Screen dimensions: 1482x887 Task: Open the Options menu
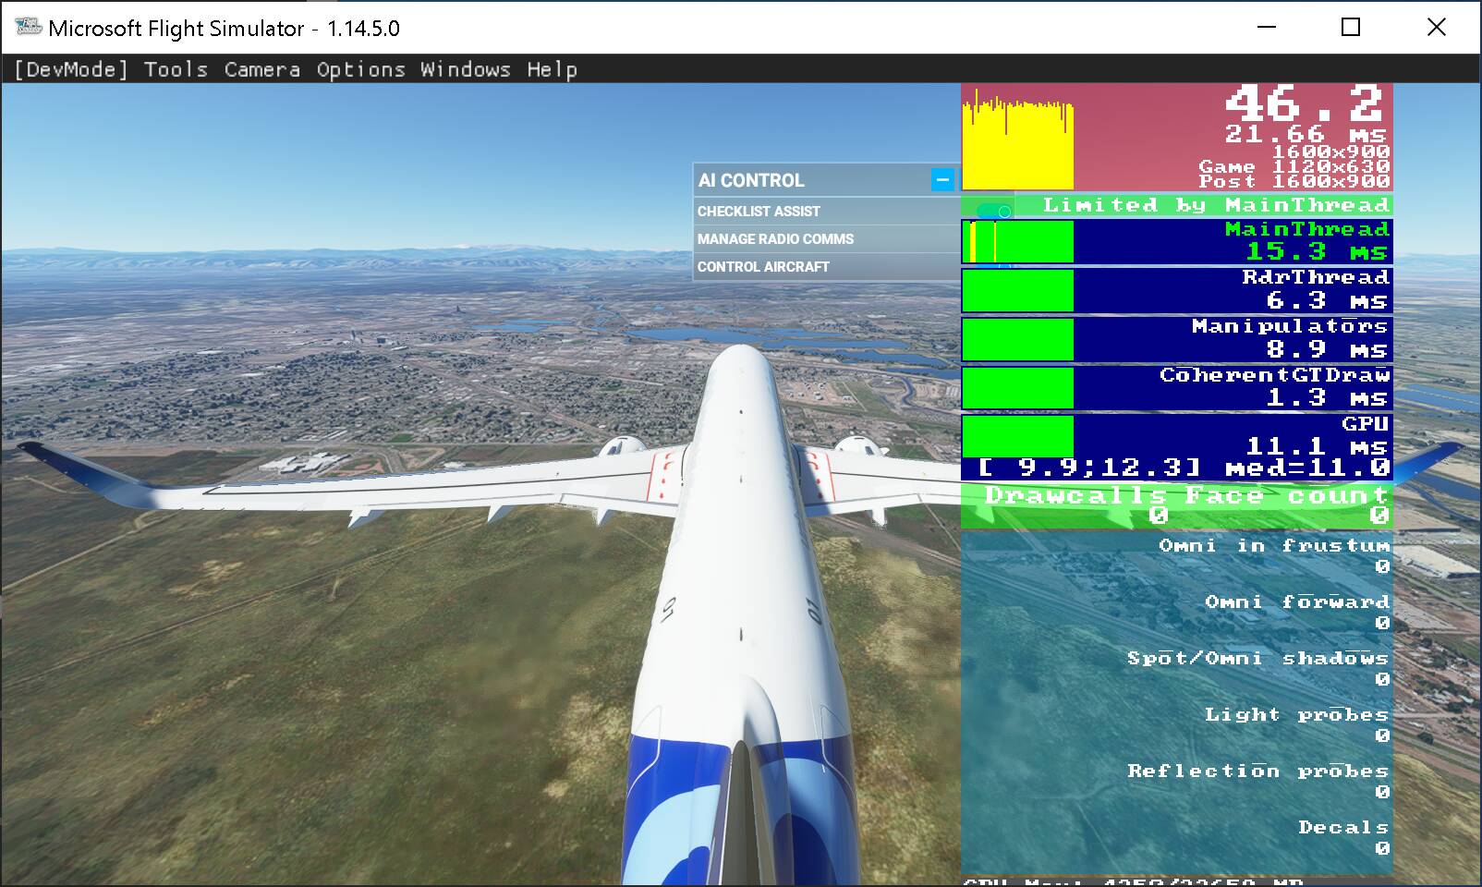[x=360, y=69]
